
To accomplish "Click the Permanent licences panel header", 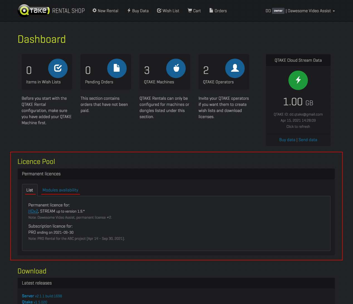I will click(176, 174).
